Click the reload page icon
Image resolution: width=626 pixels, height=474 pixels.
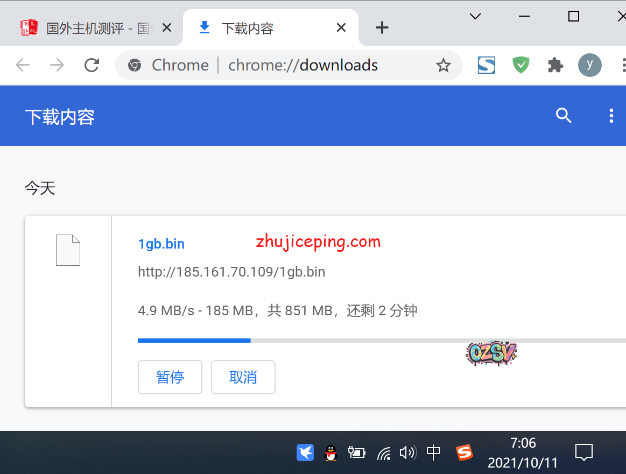click(x=92, y=65)
